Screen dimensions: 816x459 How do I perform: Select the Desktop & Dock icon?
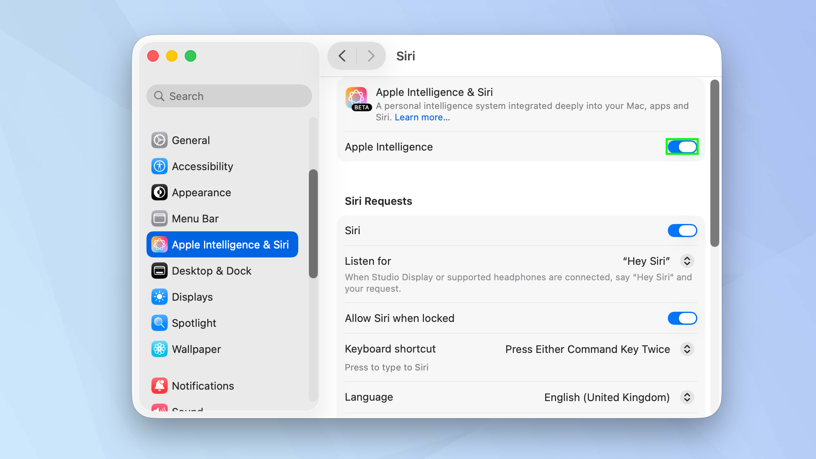(x=159, y=271)
